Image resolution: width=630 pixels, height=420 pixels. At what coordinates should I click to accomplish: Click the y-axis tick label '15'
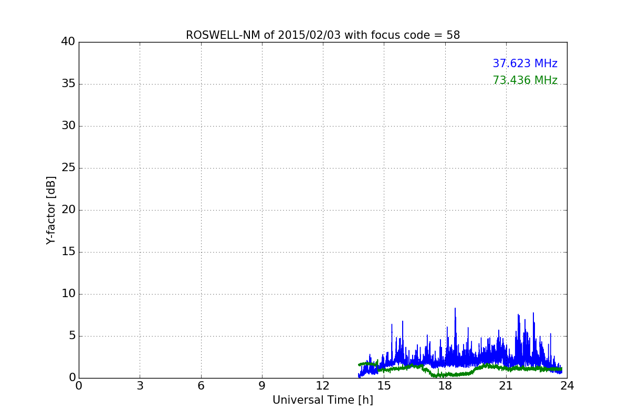click(68, 252)
